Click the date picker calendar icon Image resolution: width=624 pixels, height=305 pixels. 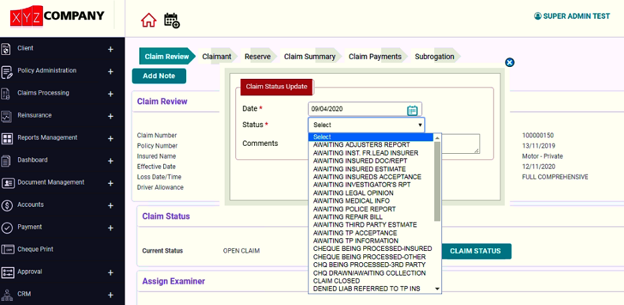pos(412,110)
